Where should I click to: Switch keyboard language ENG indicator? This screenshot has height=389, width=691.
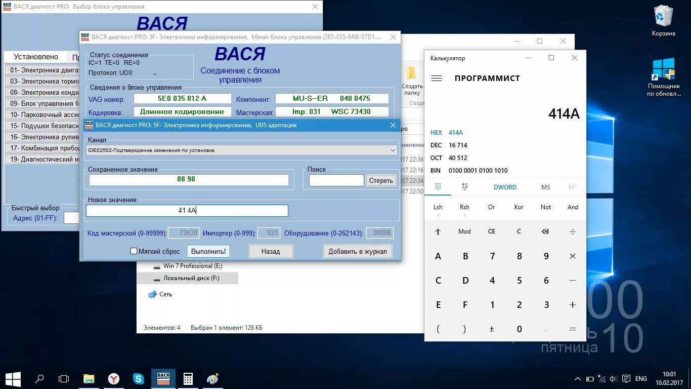pos(641,379)
